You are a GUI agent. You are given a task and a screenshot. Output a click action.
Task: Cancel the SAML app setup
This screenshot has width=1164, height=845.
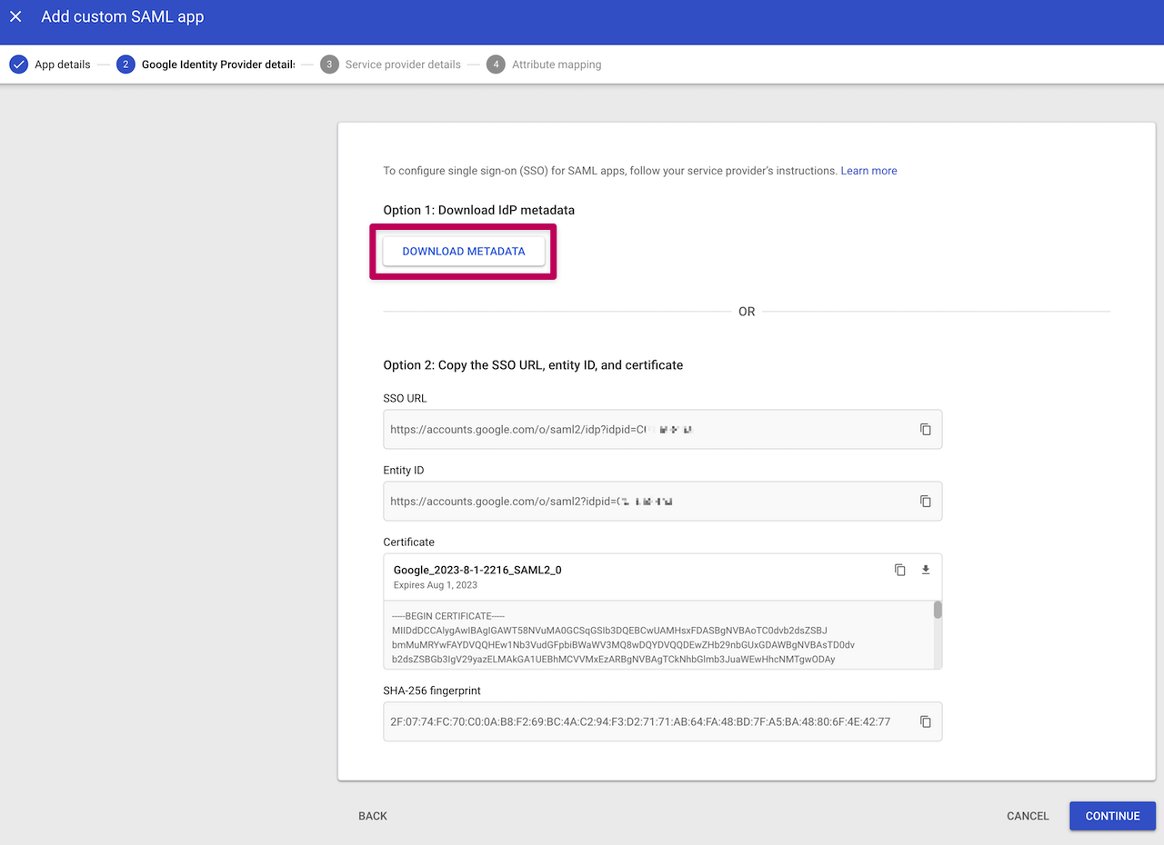pyautogui.click(x=1028, y=816)
